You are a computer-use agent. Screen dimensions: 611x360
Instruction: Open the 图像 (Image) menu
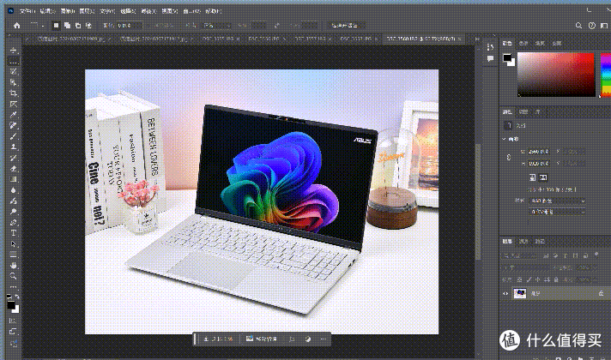pos(68,11)
